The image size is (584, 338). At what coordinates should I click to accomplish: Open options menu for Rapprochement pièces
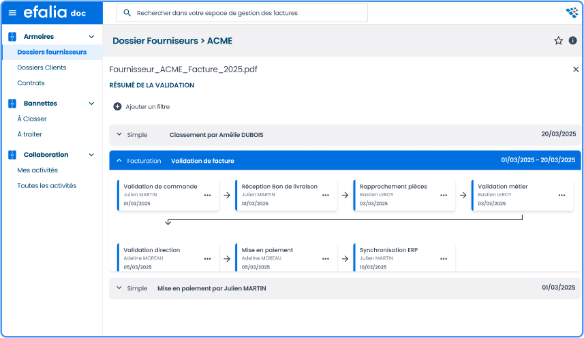(x=444, y=195)
